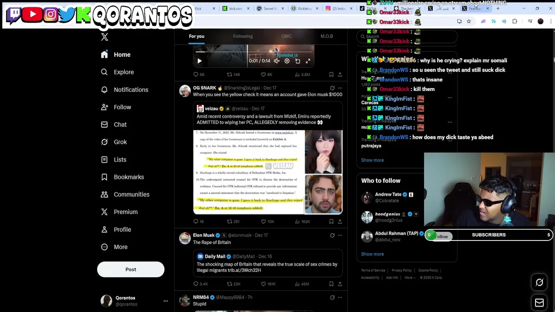Viewport: 555px width, 312px height.
Task: Open Grok icon on OG SNARK post
Action: tap(332, 88)
